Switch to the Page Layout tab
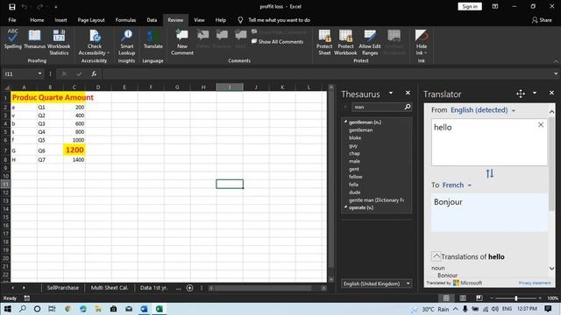The image size is (561, 315). click(x=91, y=20)
